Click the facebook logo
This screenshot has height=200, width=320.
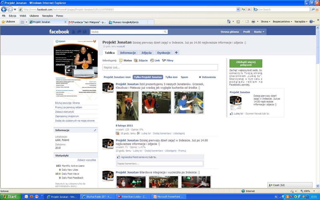pos(59,32)
